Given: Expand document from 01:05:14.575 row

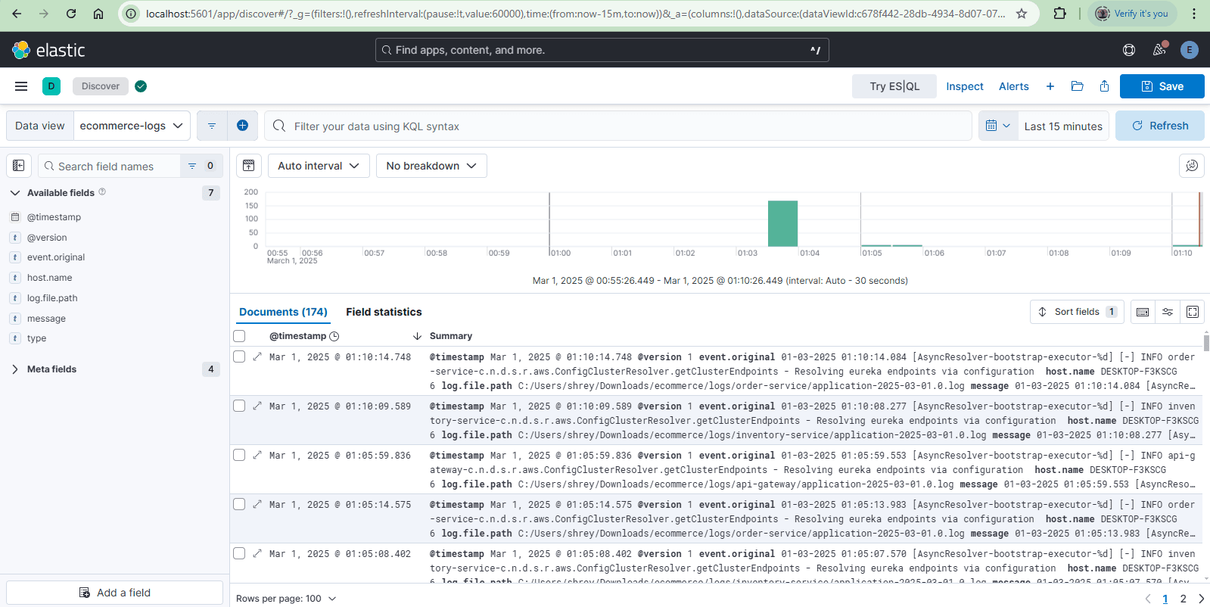Looking at the screenshot, I should (x=257, y=504).
